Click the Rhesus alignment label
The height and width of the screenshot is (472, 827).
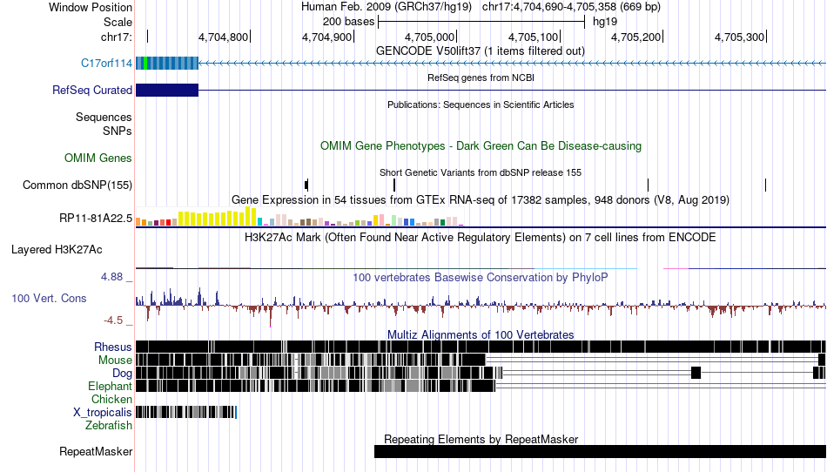pyautogui.click(x=113, y=347)
